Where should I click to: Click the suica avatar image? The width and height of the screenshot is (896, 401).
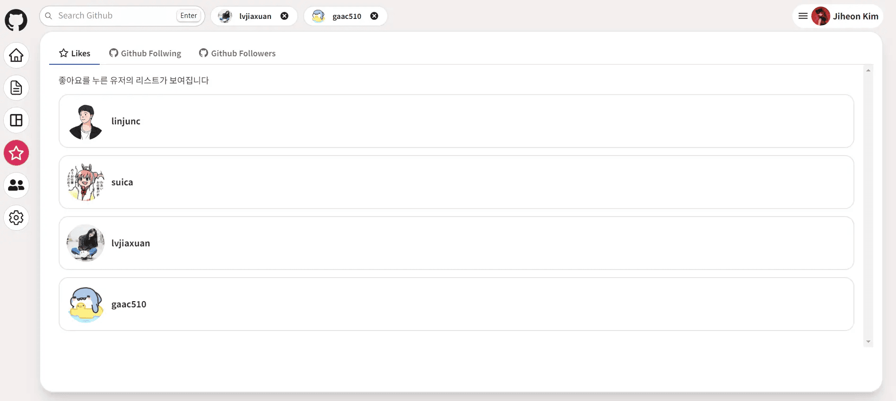click(86, 182)
